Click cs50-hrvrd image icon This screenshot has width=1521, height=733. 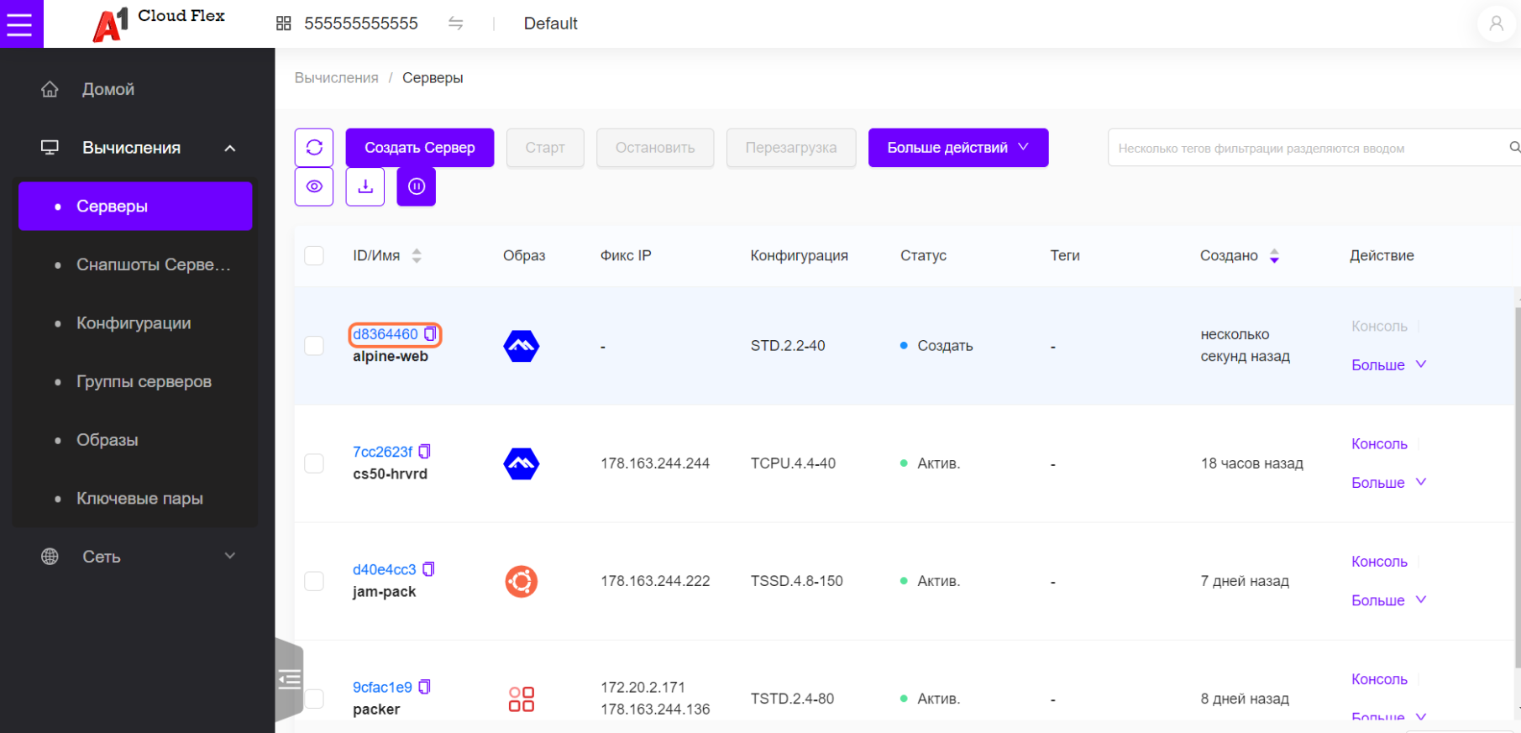(522, 463)
